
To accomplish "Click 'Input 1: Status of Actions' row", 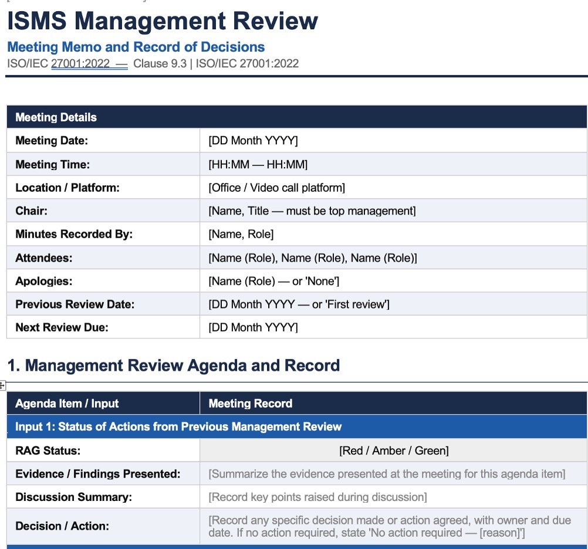I will point(296,426).
